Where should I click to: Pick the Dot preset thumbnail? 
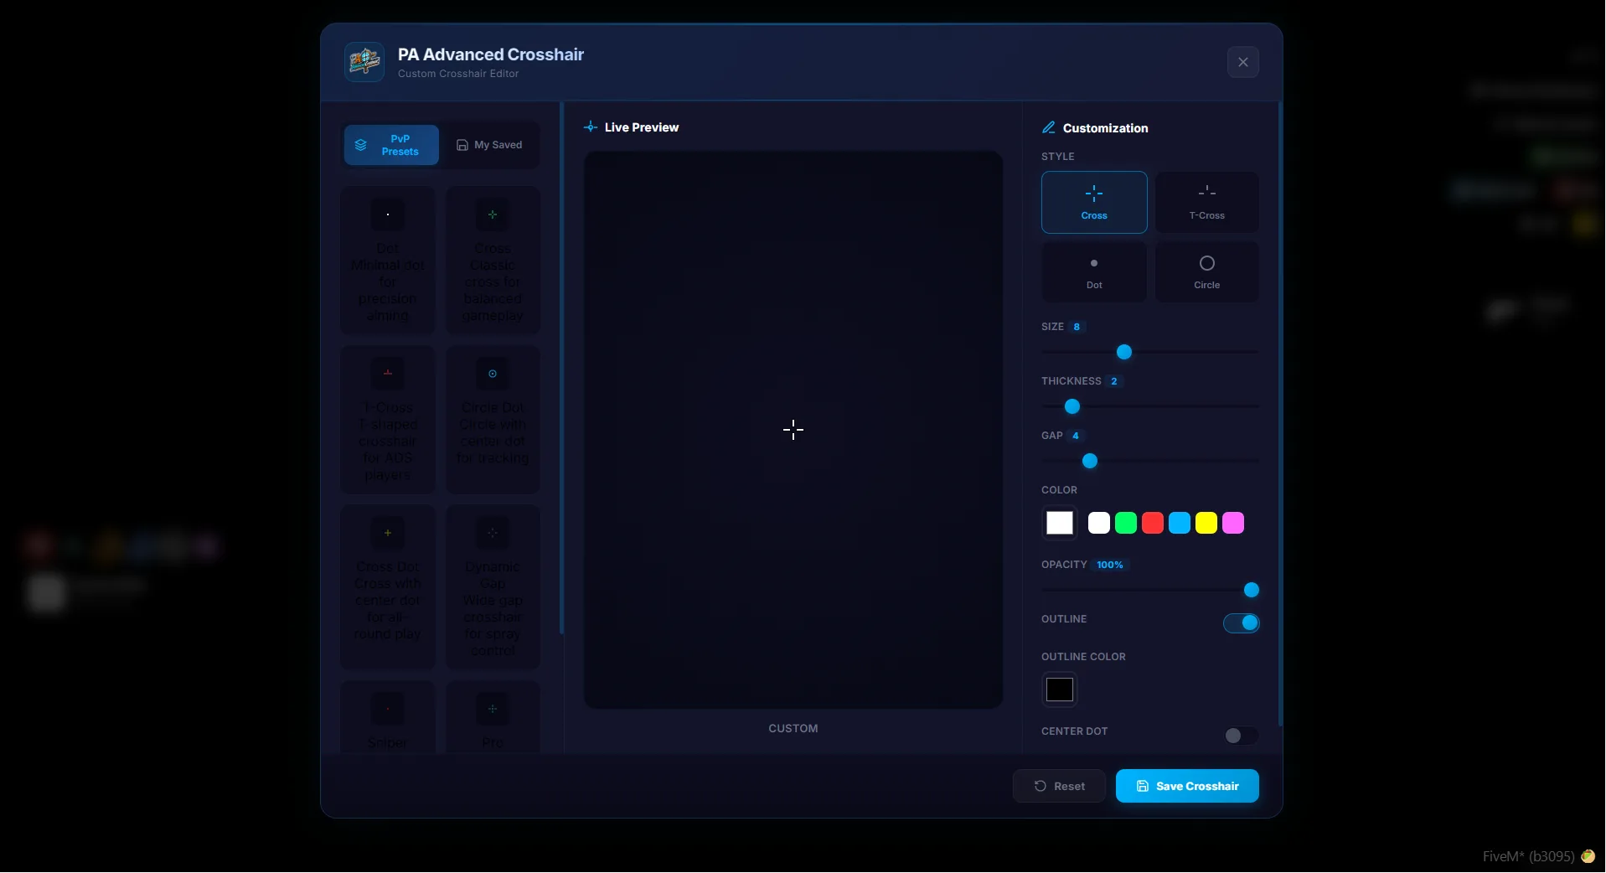coord(388,214)
